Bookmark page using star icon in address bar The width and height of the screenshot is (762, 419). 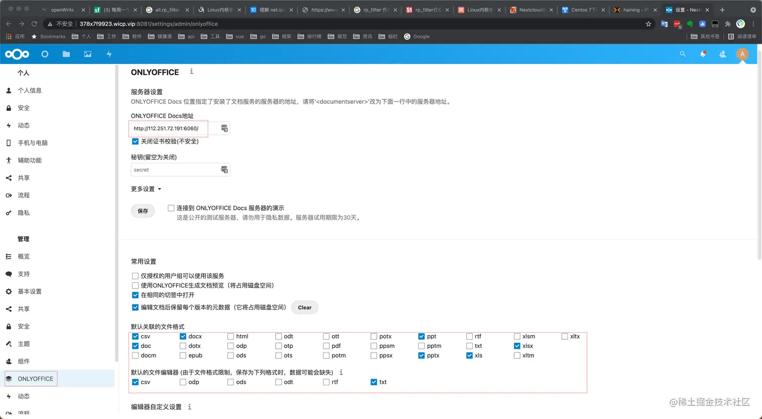tap(649, 24)
